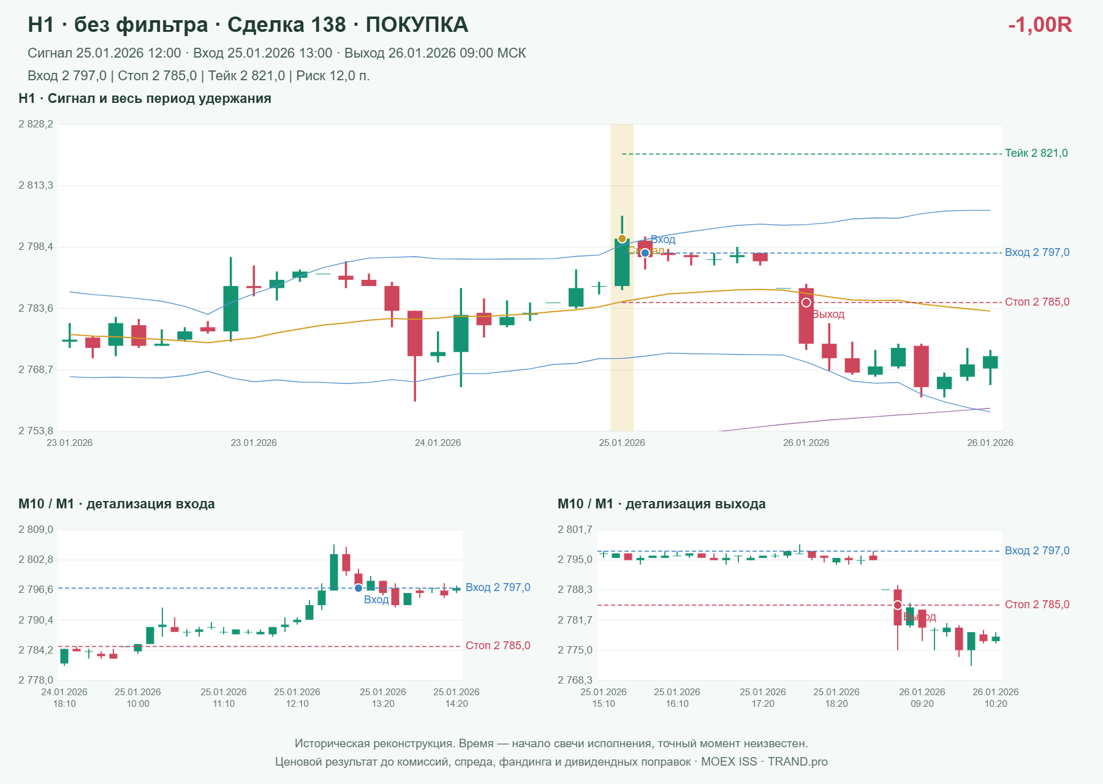Screen dimensions: 1103x784
Task: Click the 'Стоп 2 785,0' label in exit detail chart
Action: coord(1037,605)
